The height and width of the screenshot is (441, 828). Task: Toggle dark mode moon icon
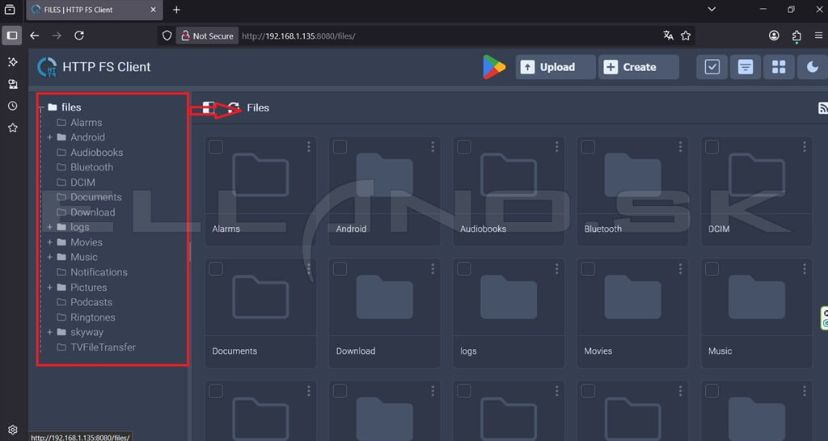(812, 67)
